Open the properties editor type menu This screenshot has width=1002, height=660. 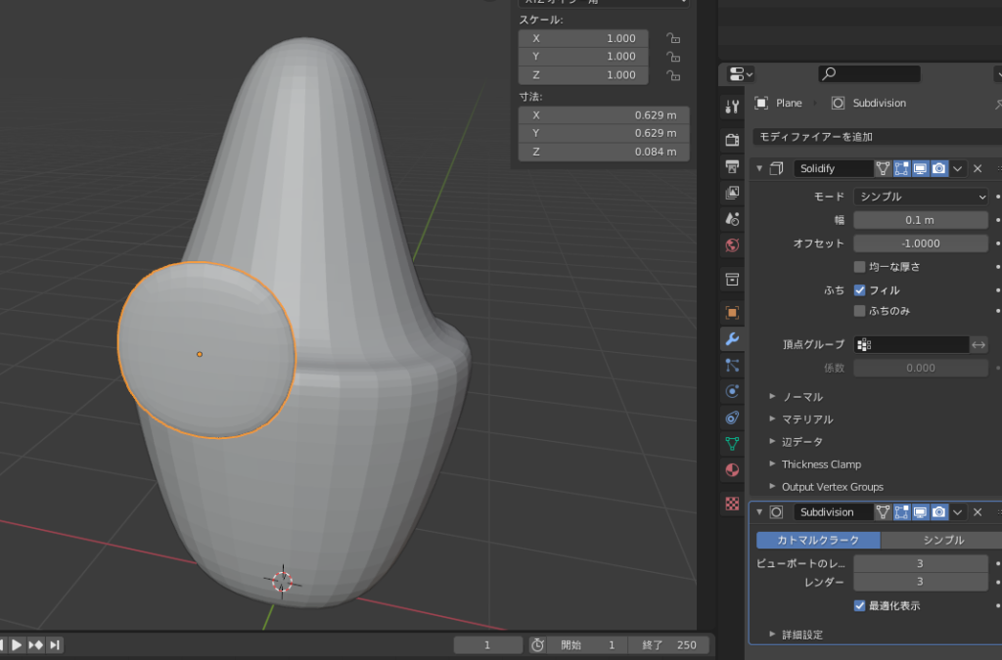pos(740,74)
